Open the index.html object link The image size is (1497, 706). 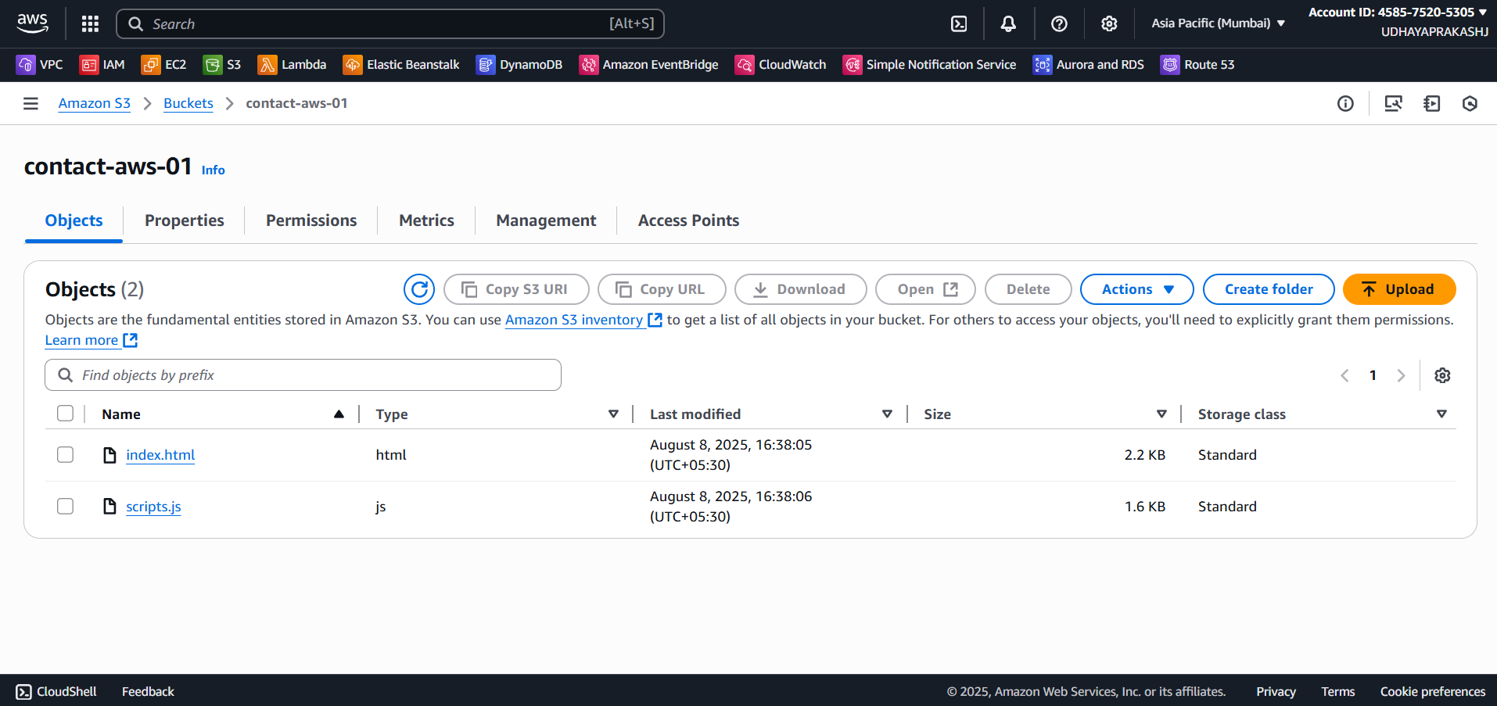point(160,455)
